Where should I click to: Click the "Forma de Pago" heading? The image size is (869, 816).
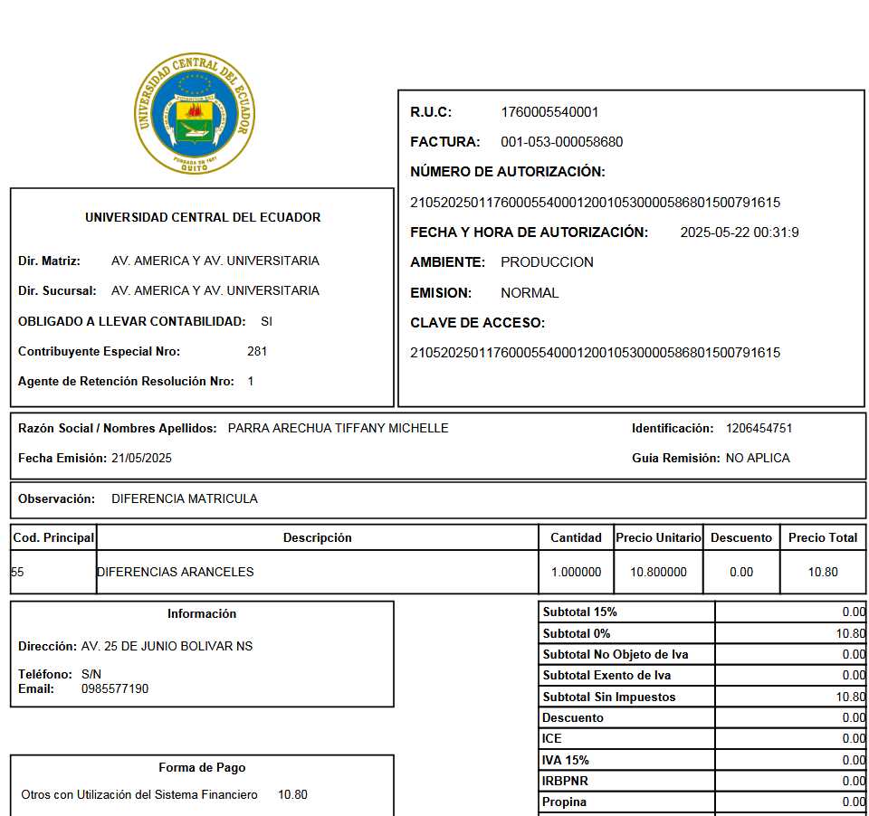(202, 767)
